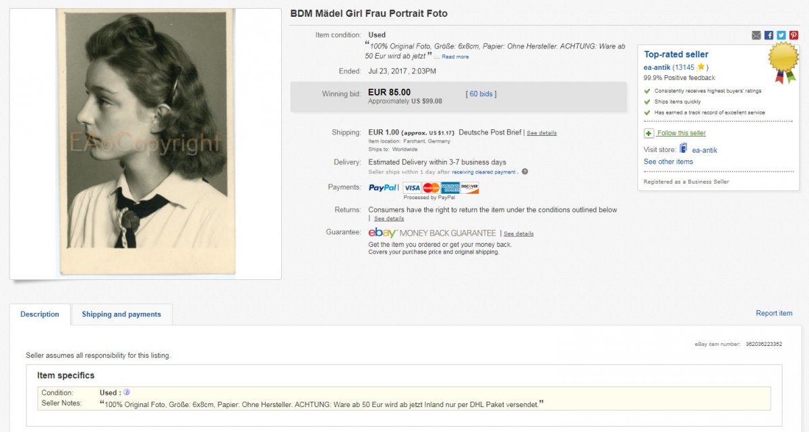
Task: Open the Description tab
Action: click(x=40, y=314)
